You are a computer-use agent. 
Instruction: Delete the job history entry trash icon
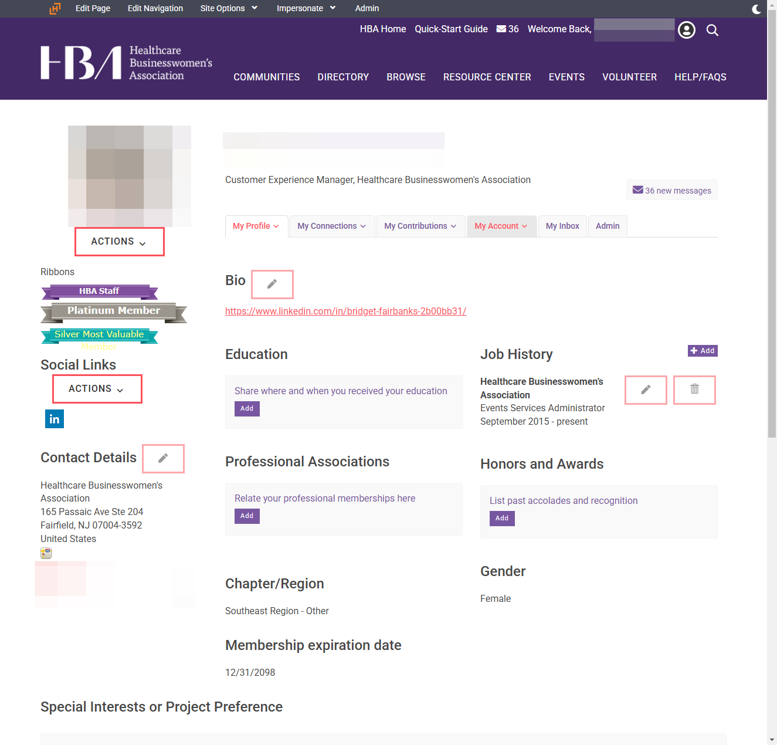(694, 390)
